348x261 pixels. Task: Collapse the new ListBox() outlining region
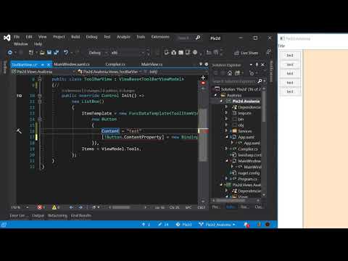click(40, 101)
